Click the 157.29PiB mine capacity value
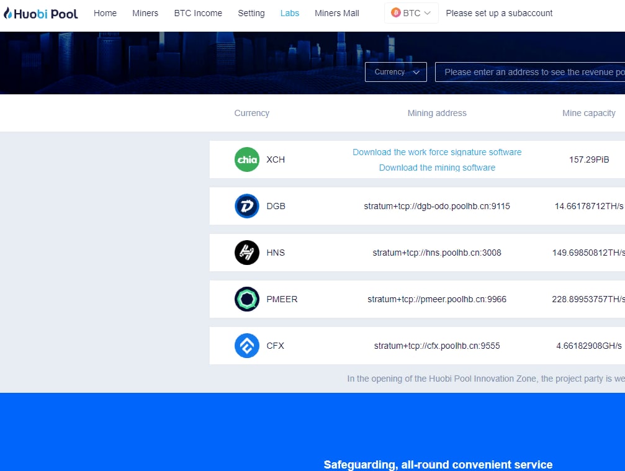This screenshot has height=471, width=625. [x=589, y=159]
